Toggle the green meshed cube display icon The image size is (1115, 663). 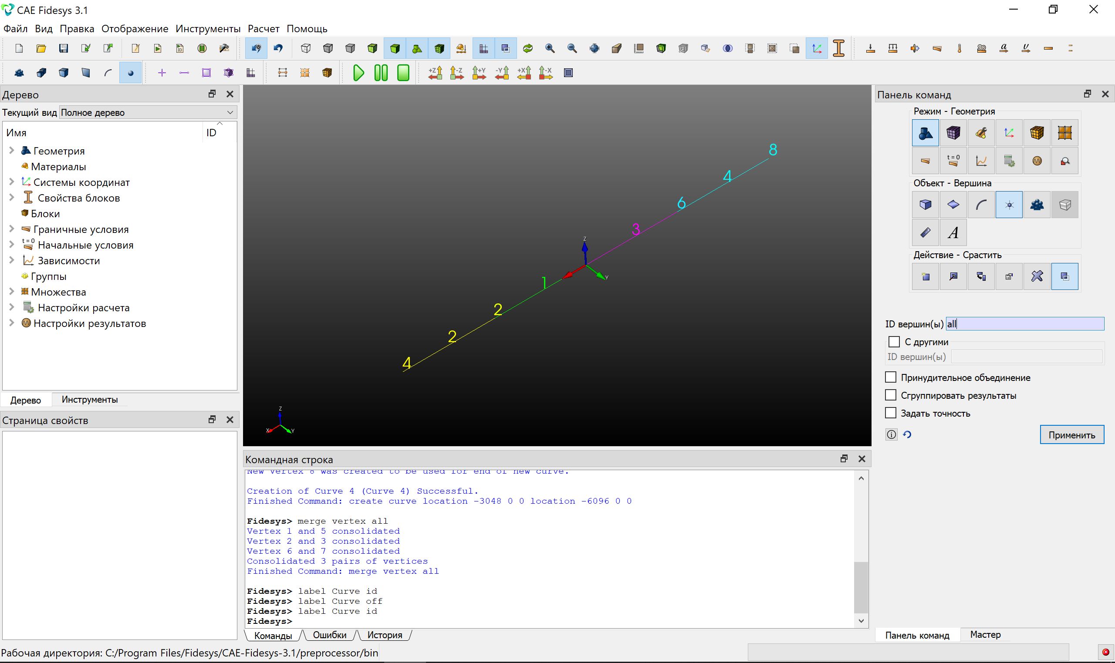439,48
